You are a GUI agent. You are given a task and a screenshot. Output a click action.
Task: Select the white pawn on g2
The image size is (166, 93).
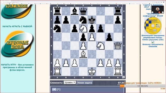pyautogui.click(x=109, y=63)
